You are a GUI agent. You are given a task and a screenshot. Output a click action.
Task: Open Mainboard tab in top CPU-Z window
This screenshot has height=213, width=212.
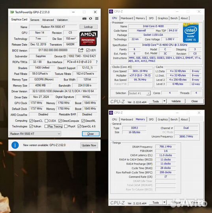pyautogui.click(x=127, y=18)
